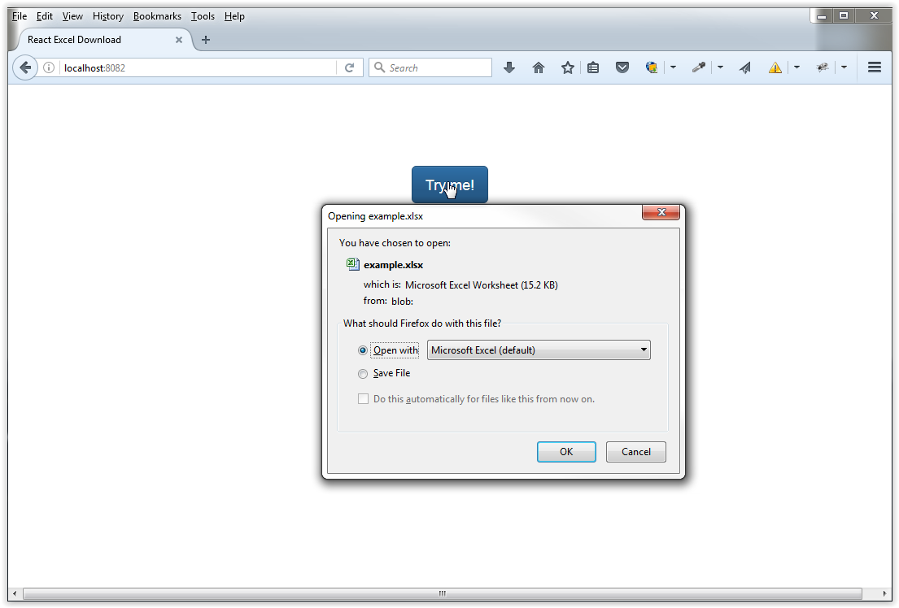Click Microsoft Excel Worksheet (15.2 KB) text
Viewport: 899px width, 608px height.
pyautogui.click(x=481, y=284)
